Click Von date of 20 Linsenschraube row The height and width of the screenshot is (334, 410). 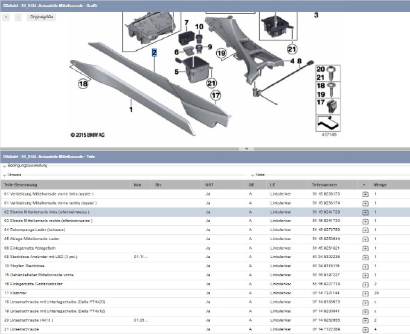coord(141,320)
